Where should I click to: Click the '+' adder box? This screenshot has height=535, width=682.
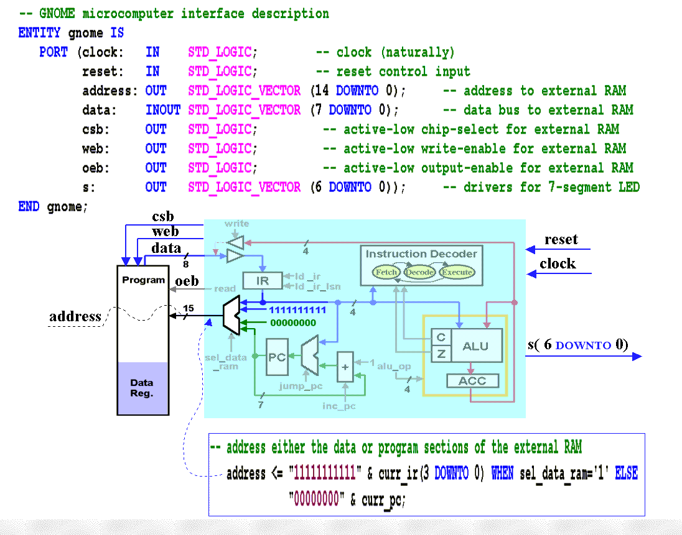345,367
